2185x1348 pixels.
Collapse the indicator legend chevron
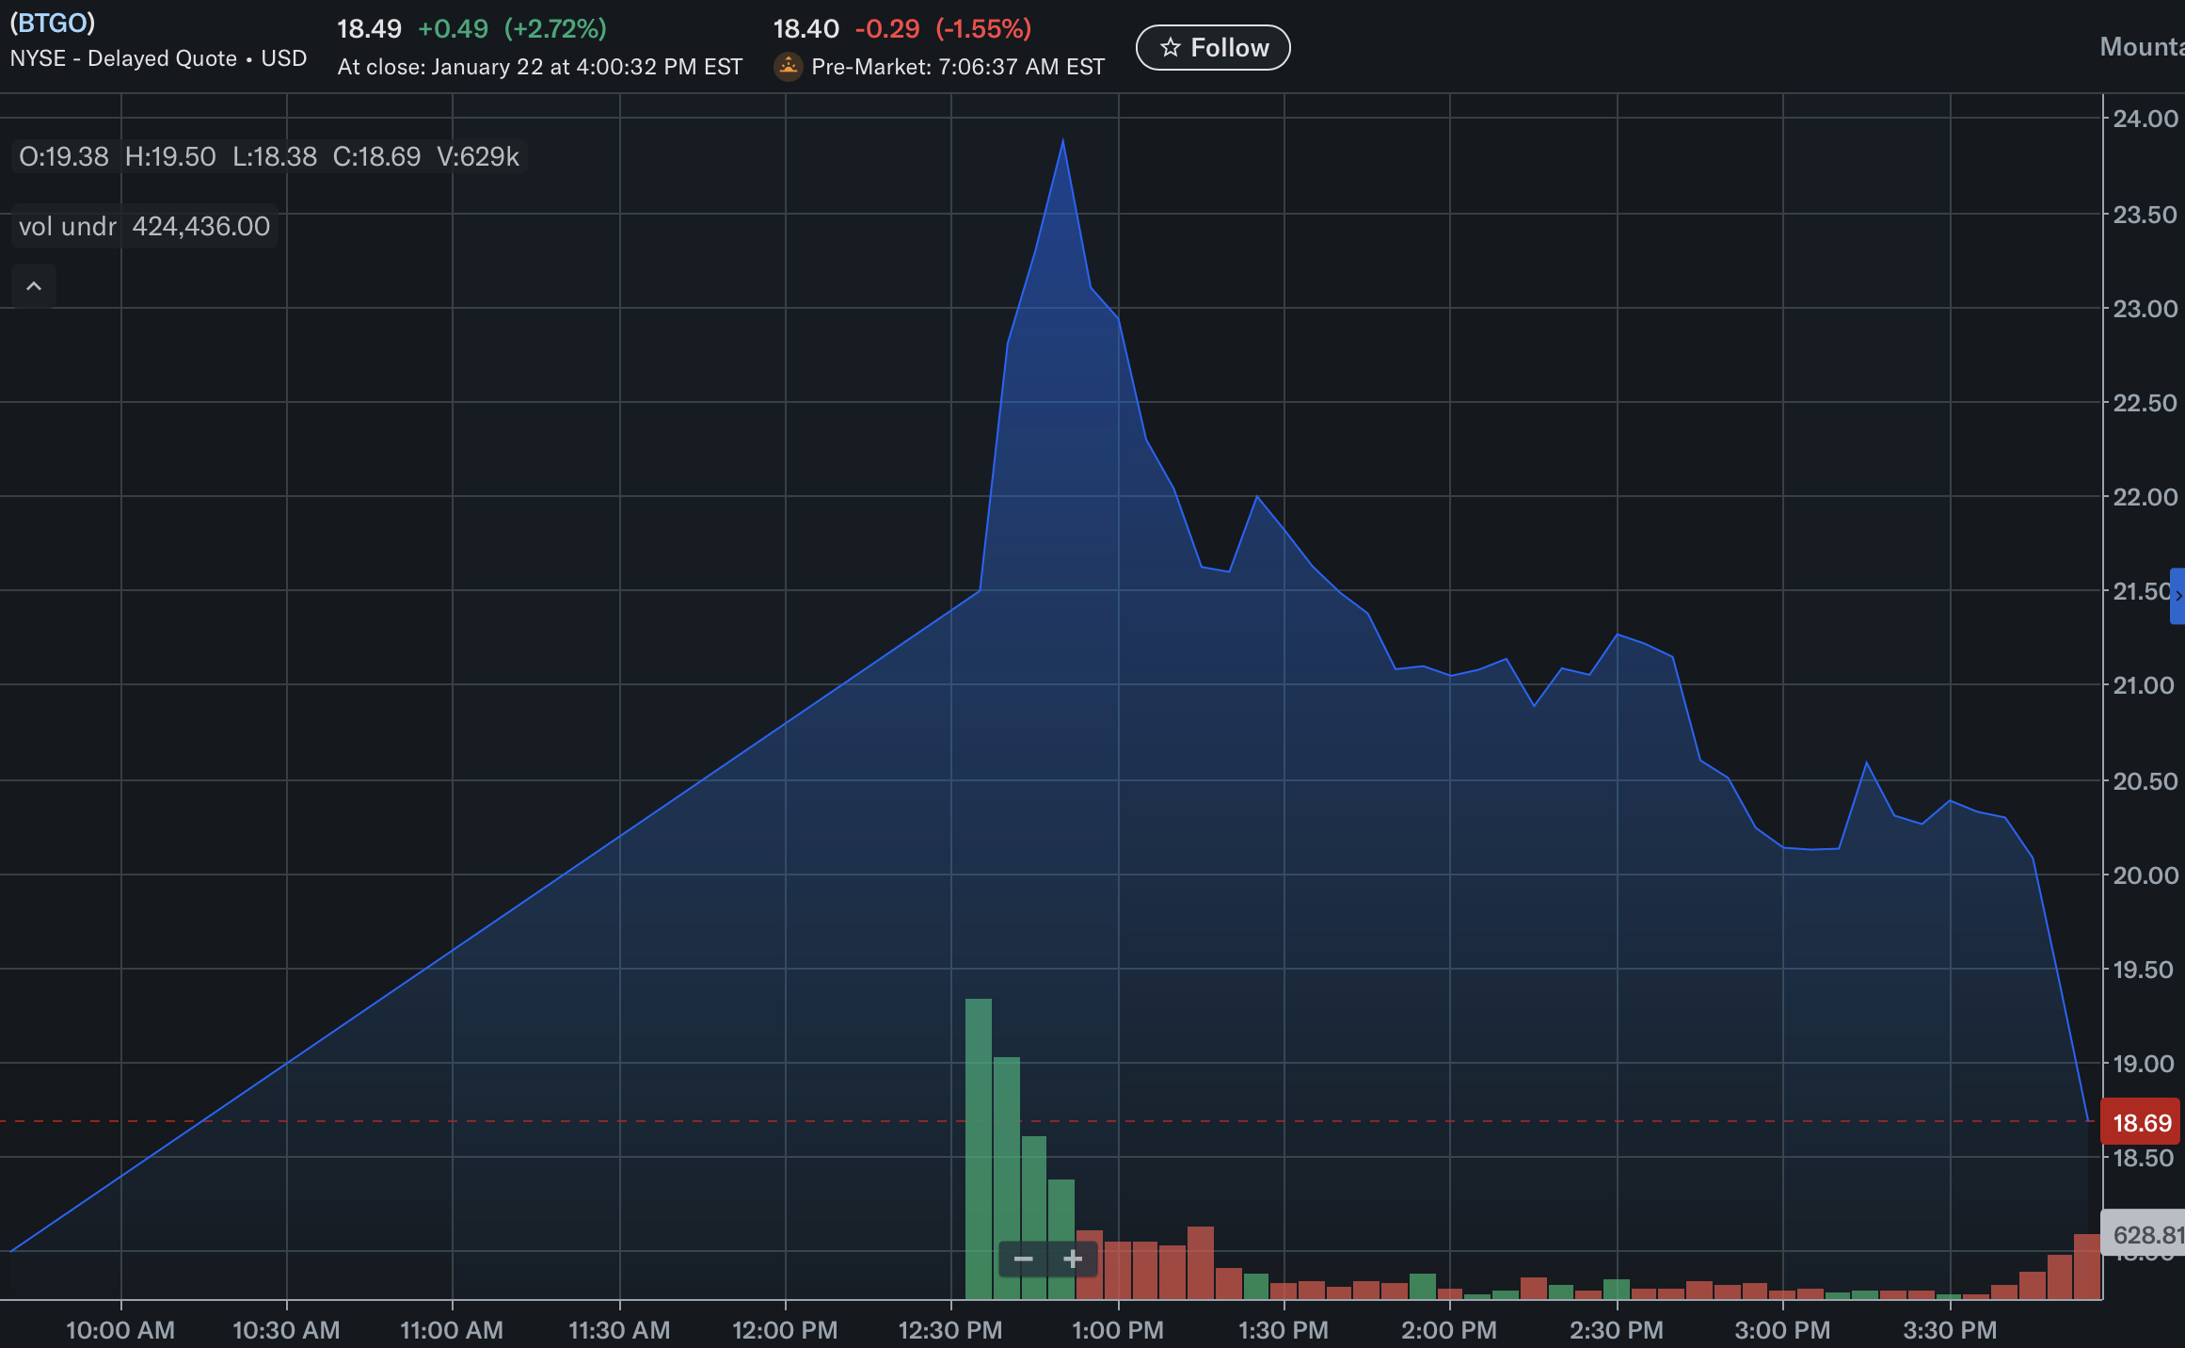pos(34,286)
